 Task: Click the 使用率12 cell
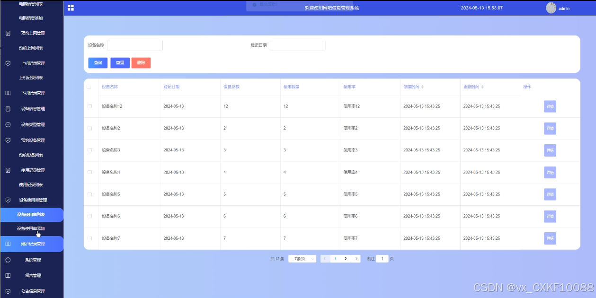point(352,106)
